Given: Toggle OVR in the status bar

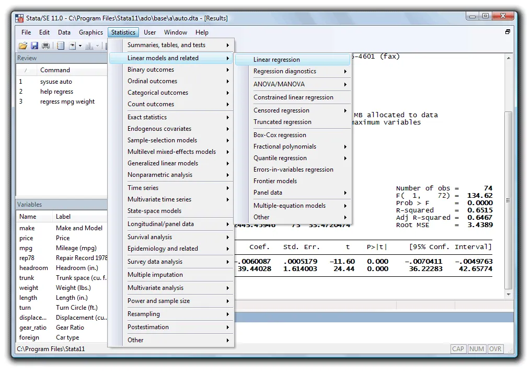Looking at the screenshot, I should click(494, 348).
